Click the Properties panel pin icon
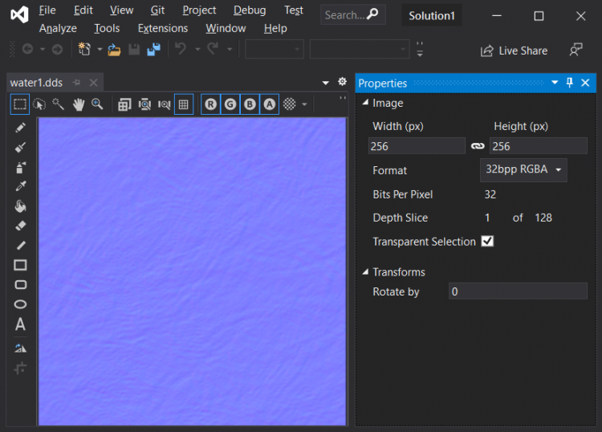This screenshot has height=432, width=602. [x=569, y=83]
